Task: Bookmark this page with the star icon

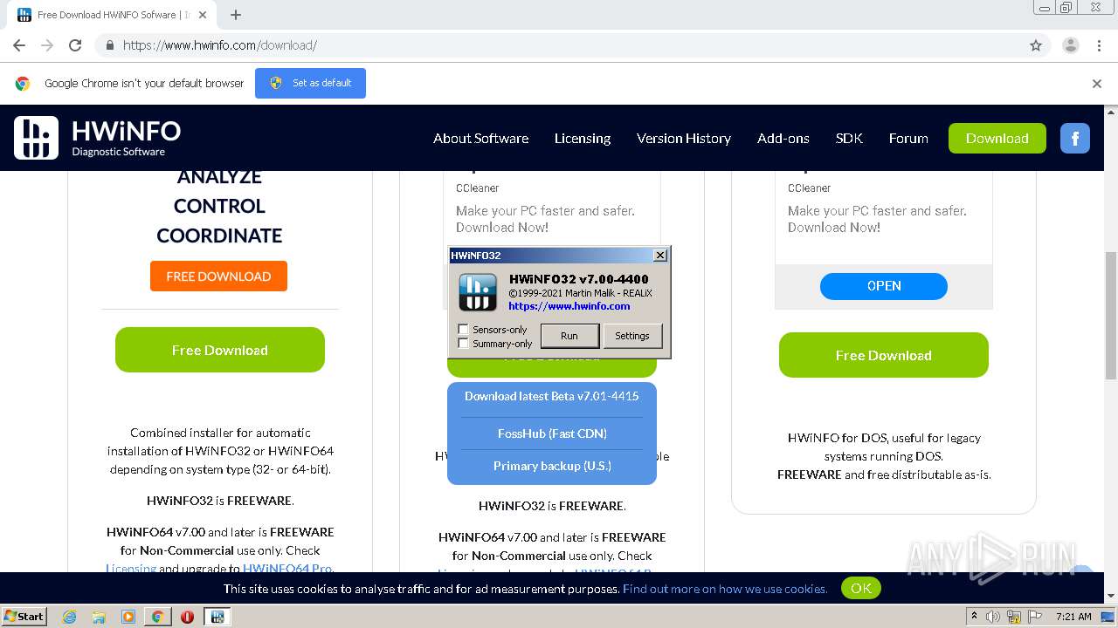Action: [1036, 45]
